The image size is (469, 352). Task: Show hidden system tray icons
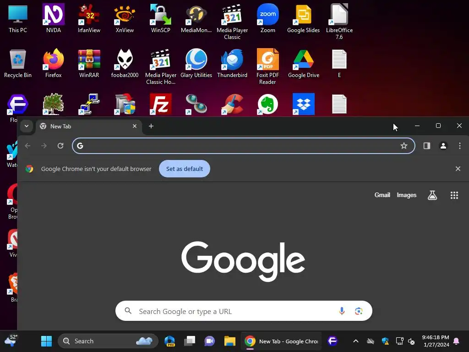pos(355,341)
